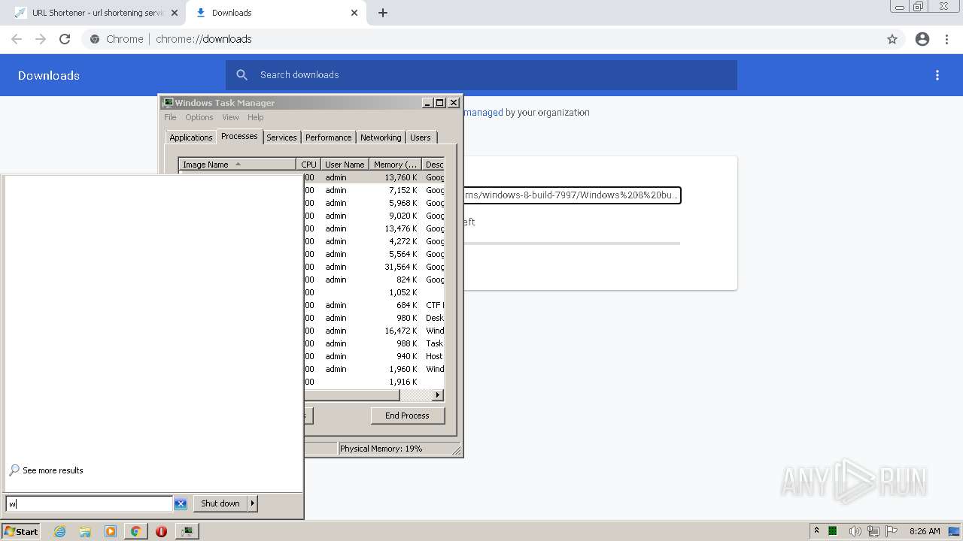This screenshot has width=963, height=541.
Task: Click the Chrome address bar
Action: tap(481, 39)
